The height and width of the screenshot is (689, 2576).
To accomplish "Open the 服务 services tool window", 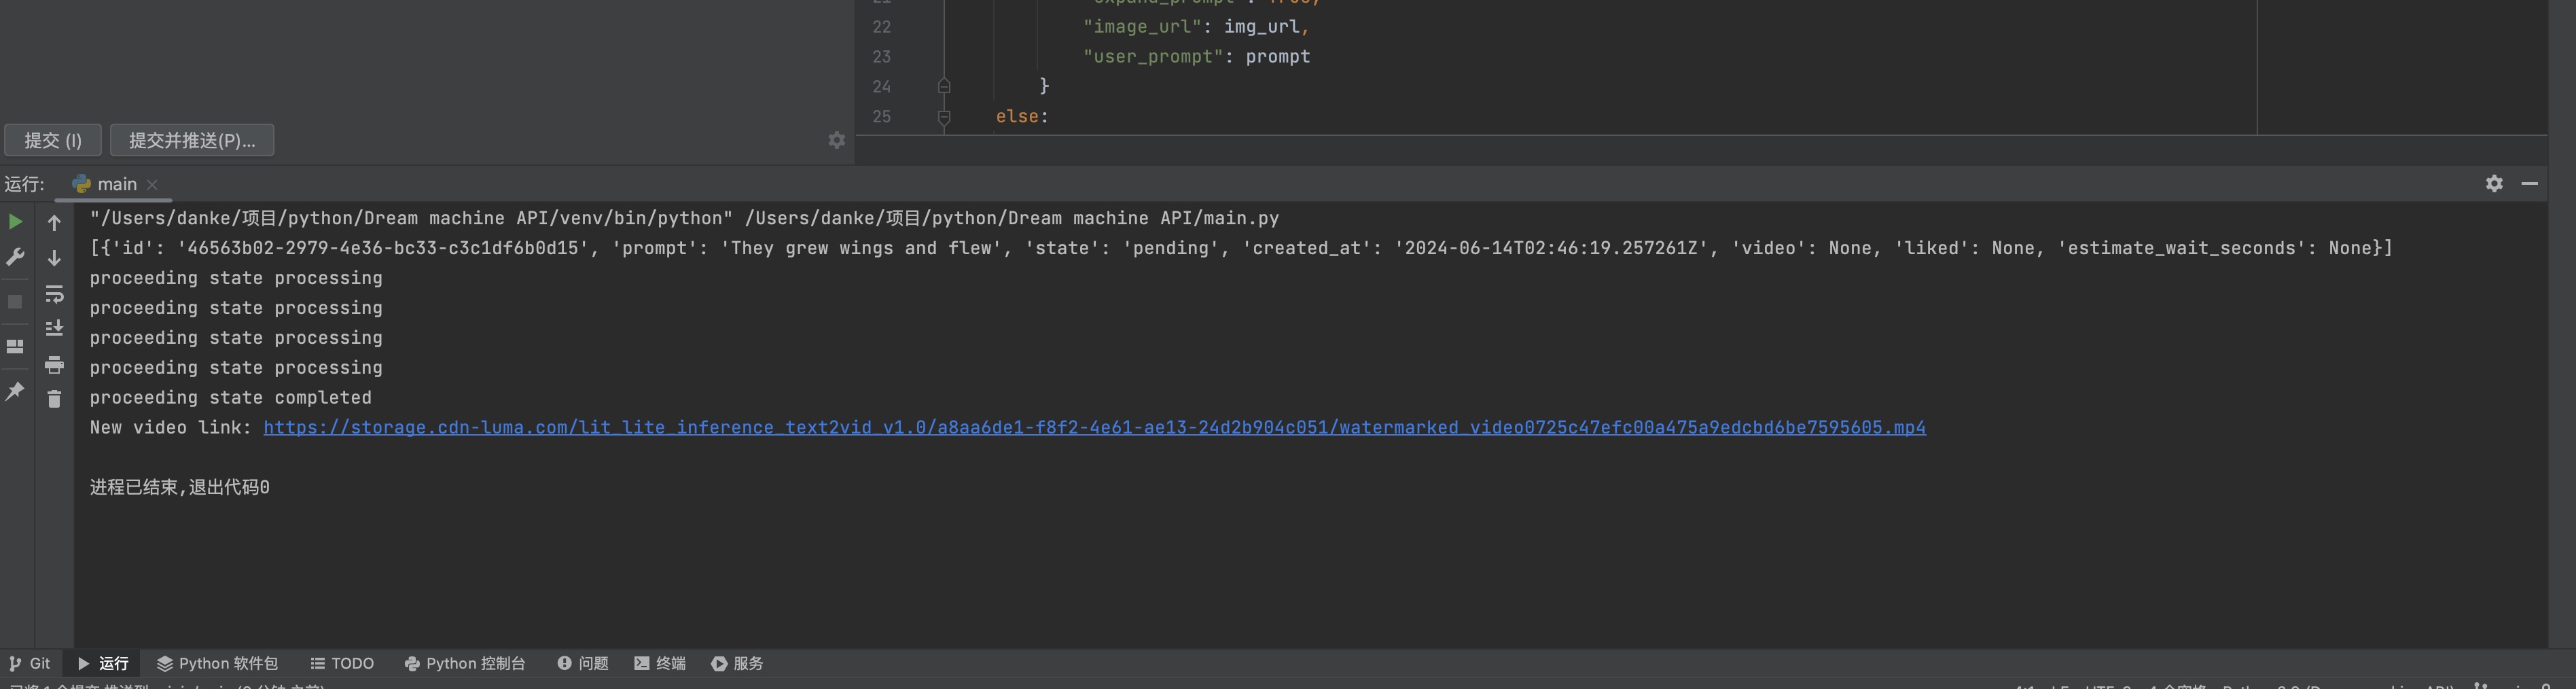I will tap(737, 663).
